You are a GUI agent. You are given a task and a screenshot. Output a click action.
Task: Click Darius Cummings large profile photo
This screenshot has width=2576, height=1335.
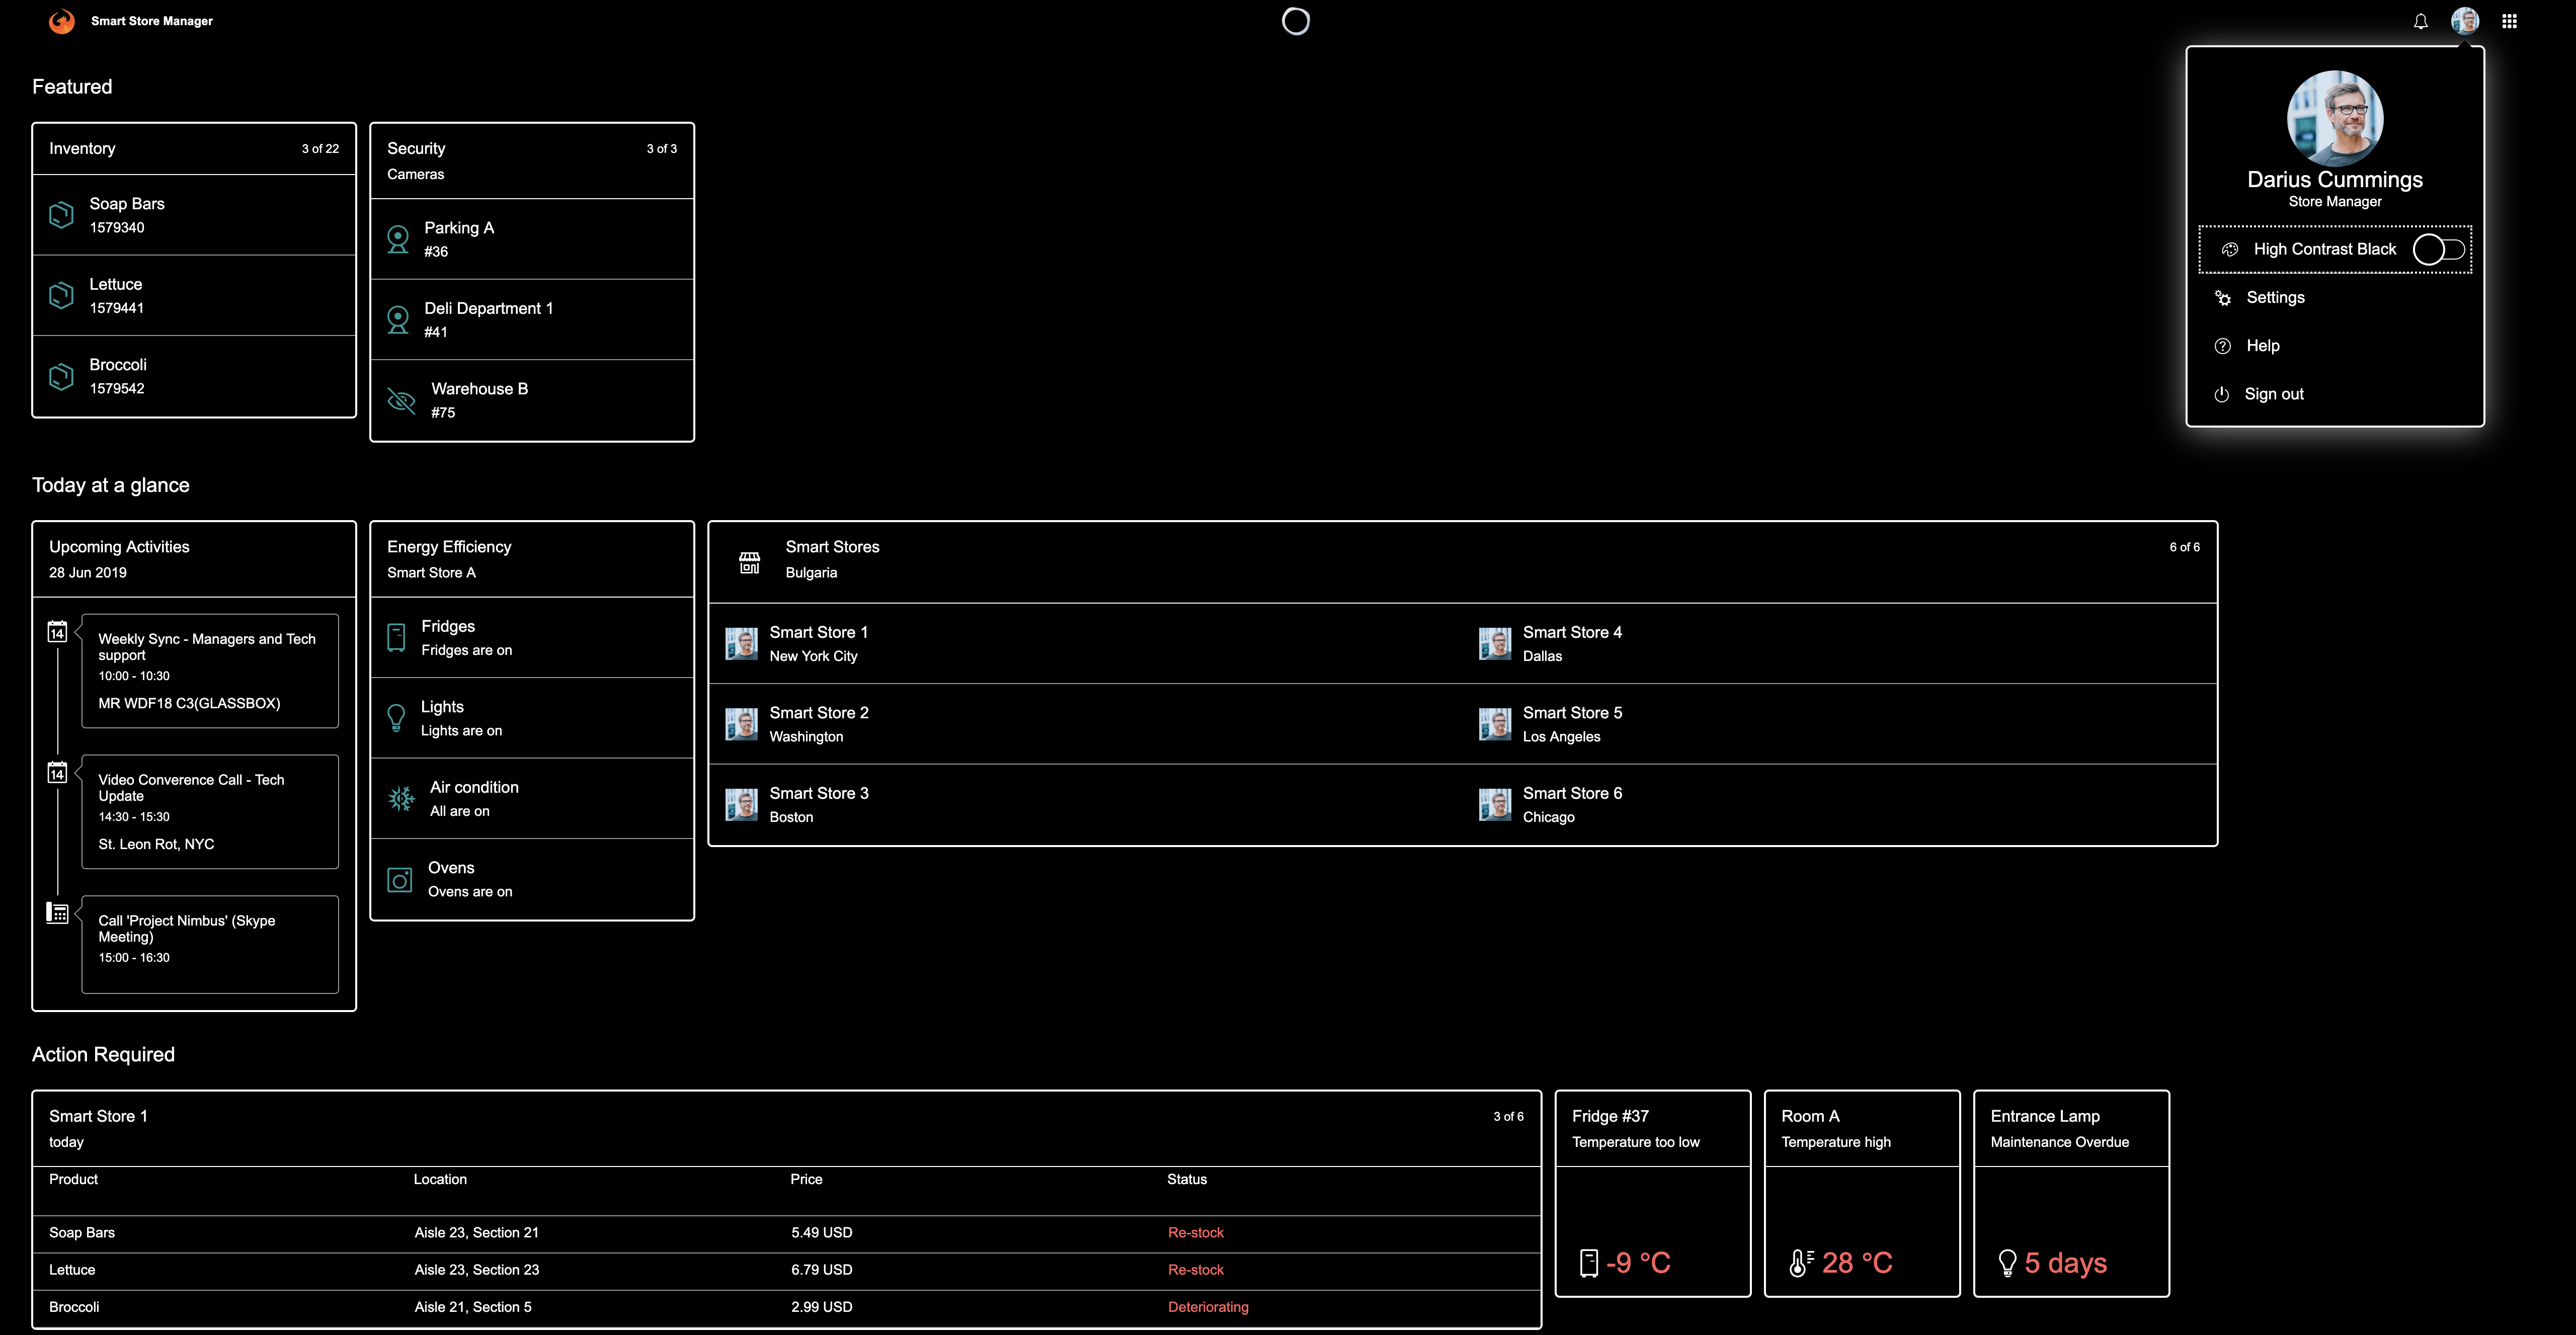[2334, 118]
